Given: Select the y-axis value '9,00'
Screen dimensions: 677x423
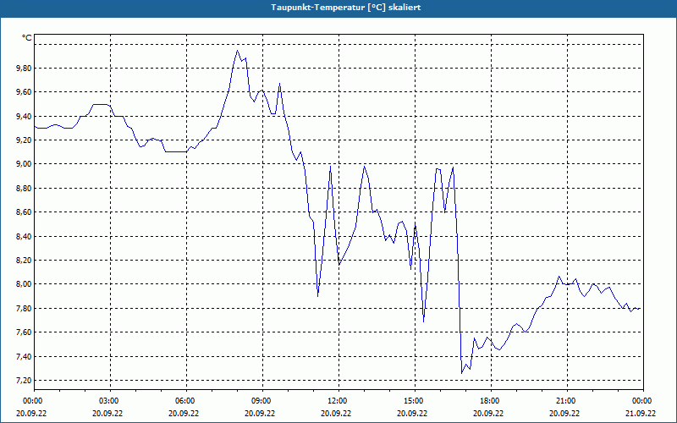Looking at the screenshot, I should (x=24, y=164).
